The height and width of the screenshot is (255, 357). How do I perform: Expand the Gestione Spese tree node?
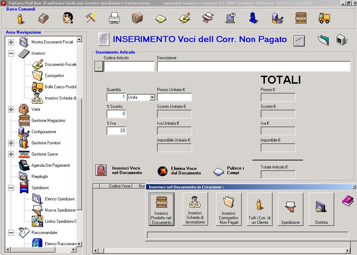pyautogui.click(x=11, y=154)
